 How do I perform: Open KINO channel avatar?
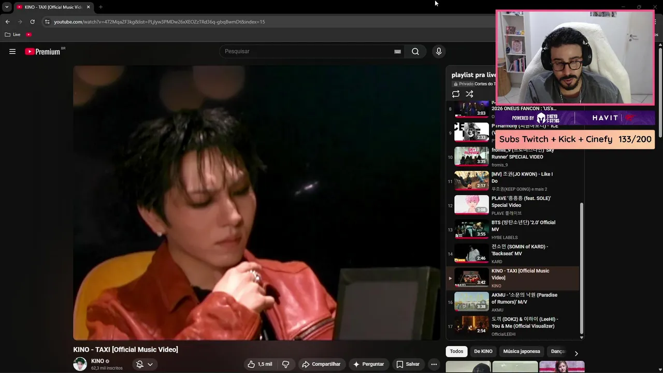(80, 364)
